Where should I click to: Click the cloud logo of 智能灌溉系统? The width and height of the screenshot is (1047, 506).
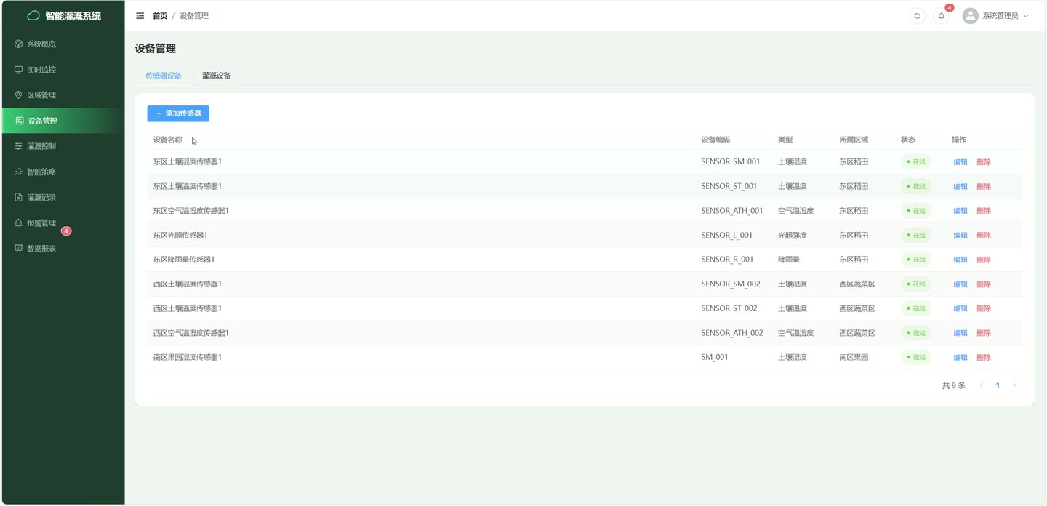pos(33,16)
